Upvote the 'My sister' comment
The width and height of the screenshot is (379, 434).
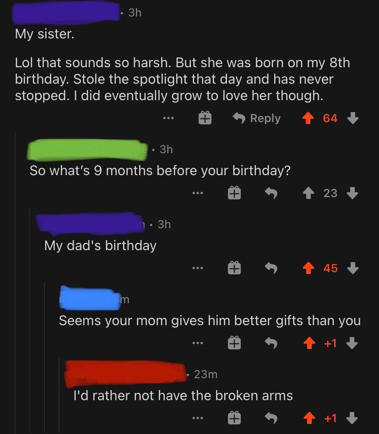point(309,118)
